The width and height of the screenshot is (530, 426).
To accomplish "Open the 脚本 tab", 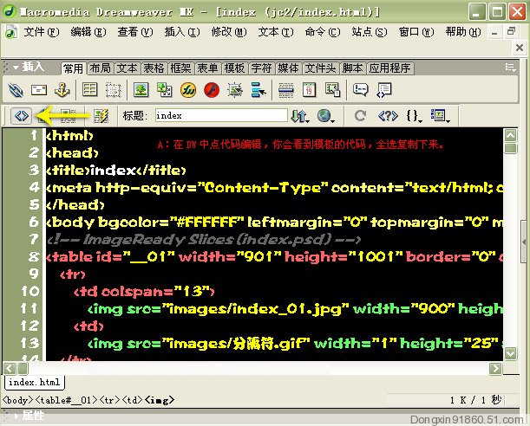I will (x=352, y=68).
